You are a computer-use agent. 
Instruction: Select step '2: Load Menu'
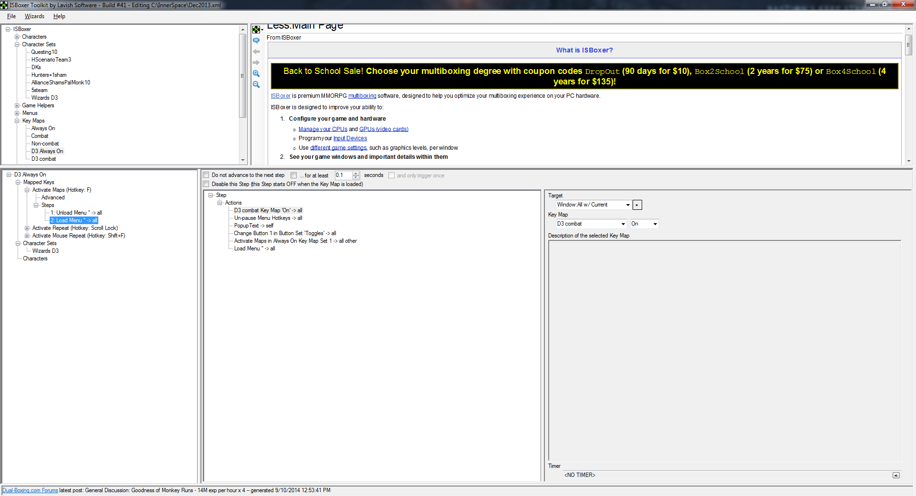pos(74,220)
